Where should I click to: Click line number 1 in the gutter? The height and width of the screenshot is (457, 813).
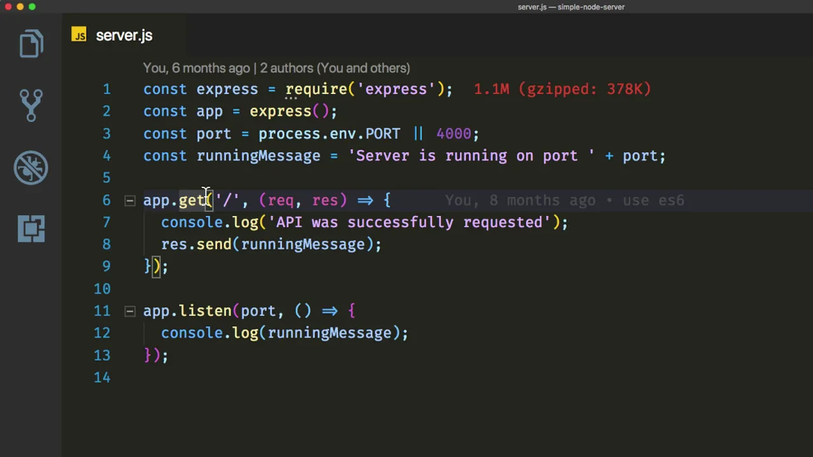click(x=107, y=89)
